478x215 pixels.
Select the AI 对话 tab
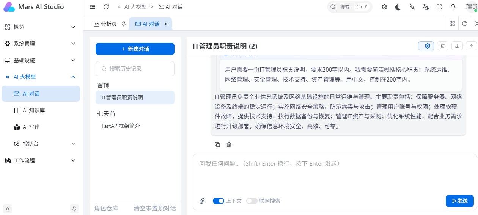(151, 24)
